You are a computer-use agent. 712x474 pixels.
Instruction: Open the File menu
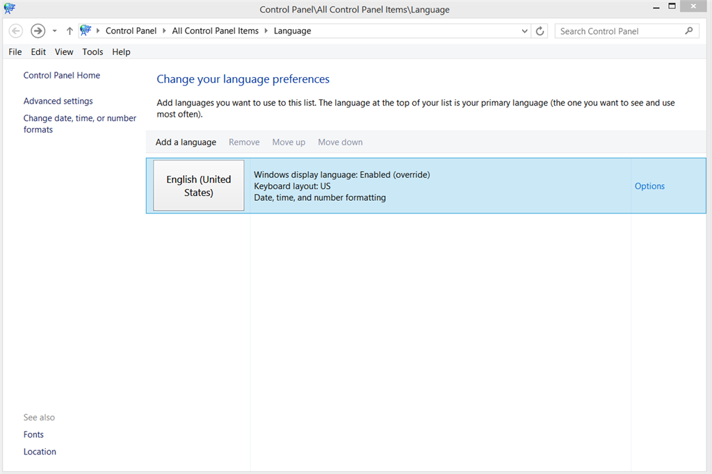click(x=15, y=51)
